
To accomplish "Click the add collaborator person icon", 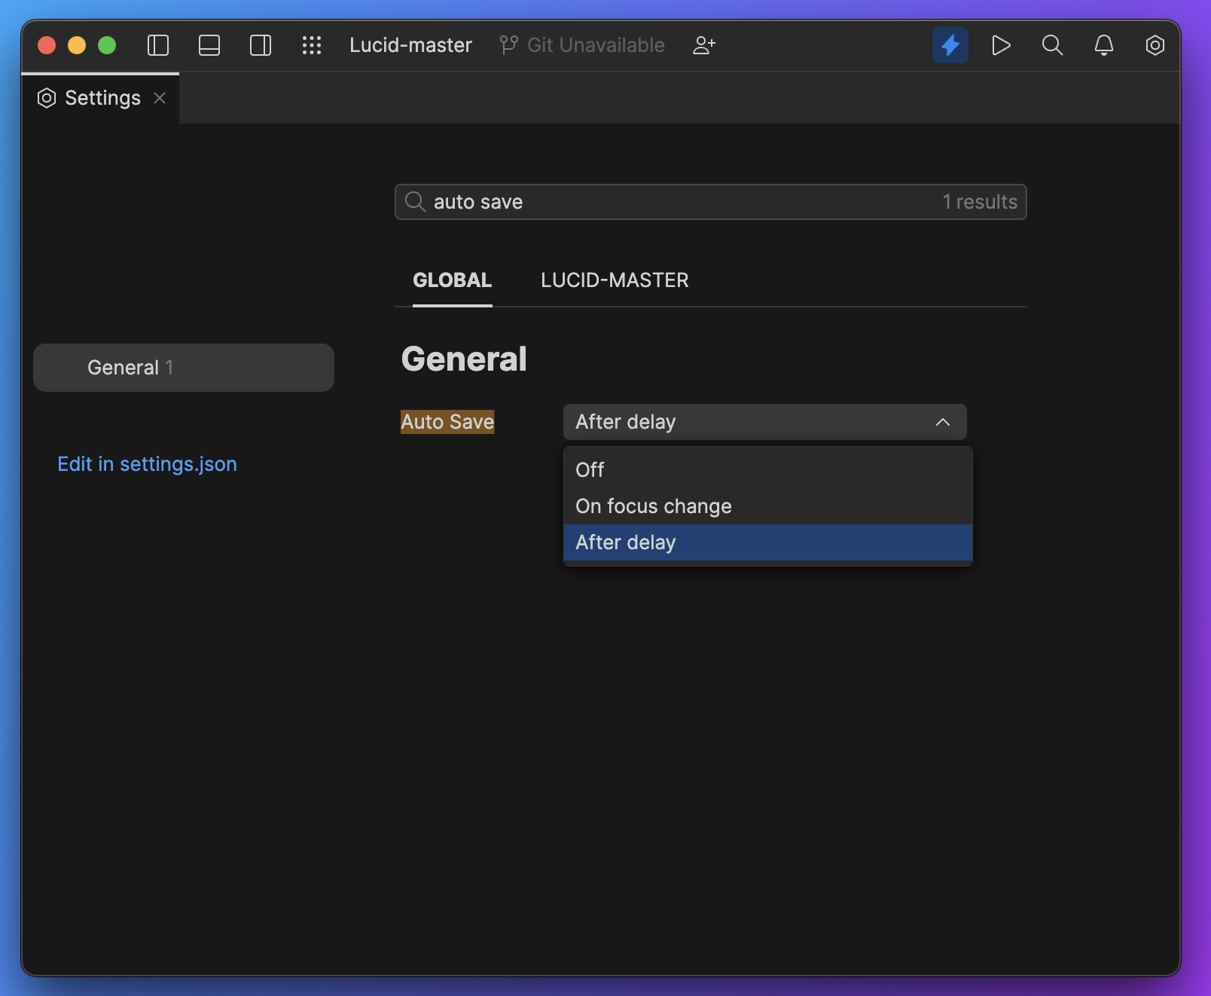I will 704,45.
